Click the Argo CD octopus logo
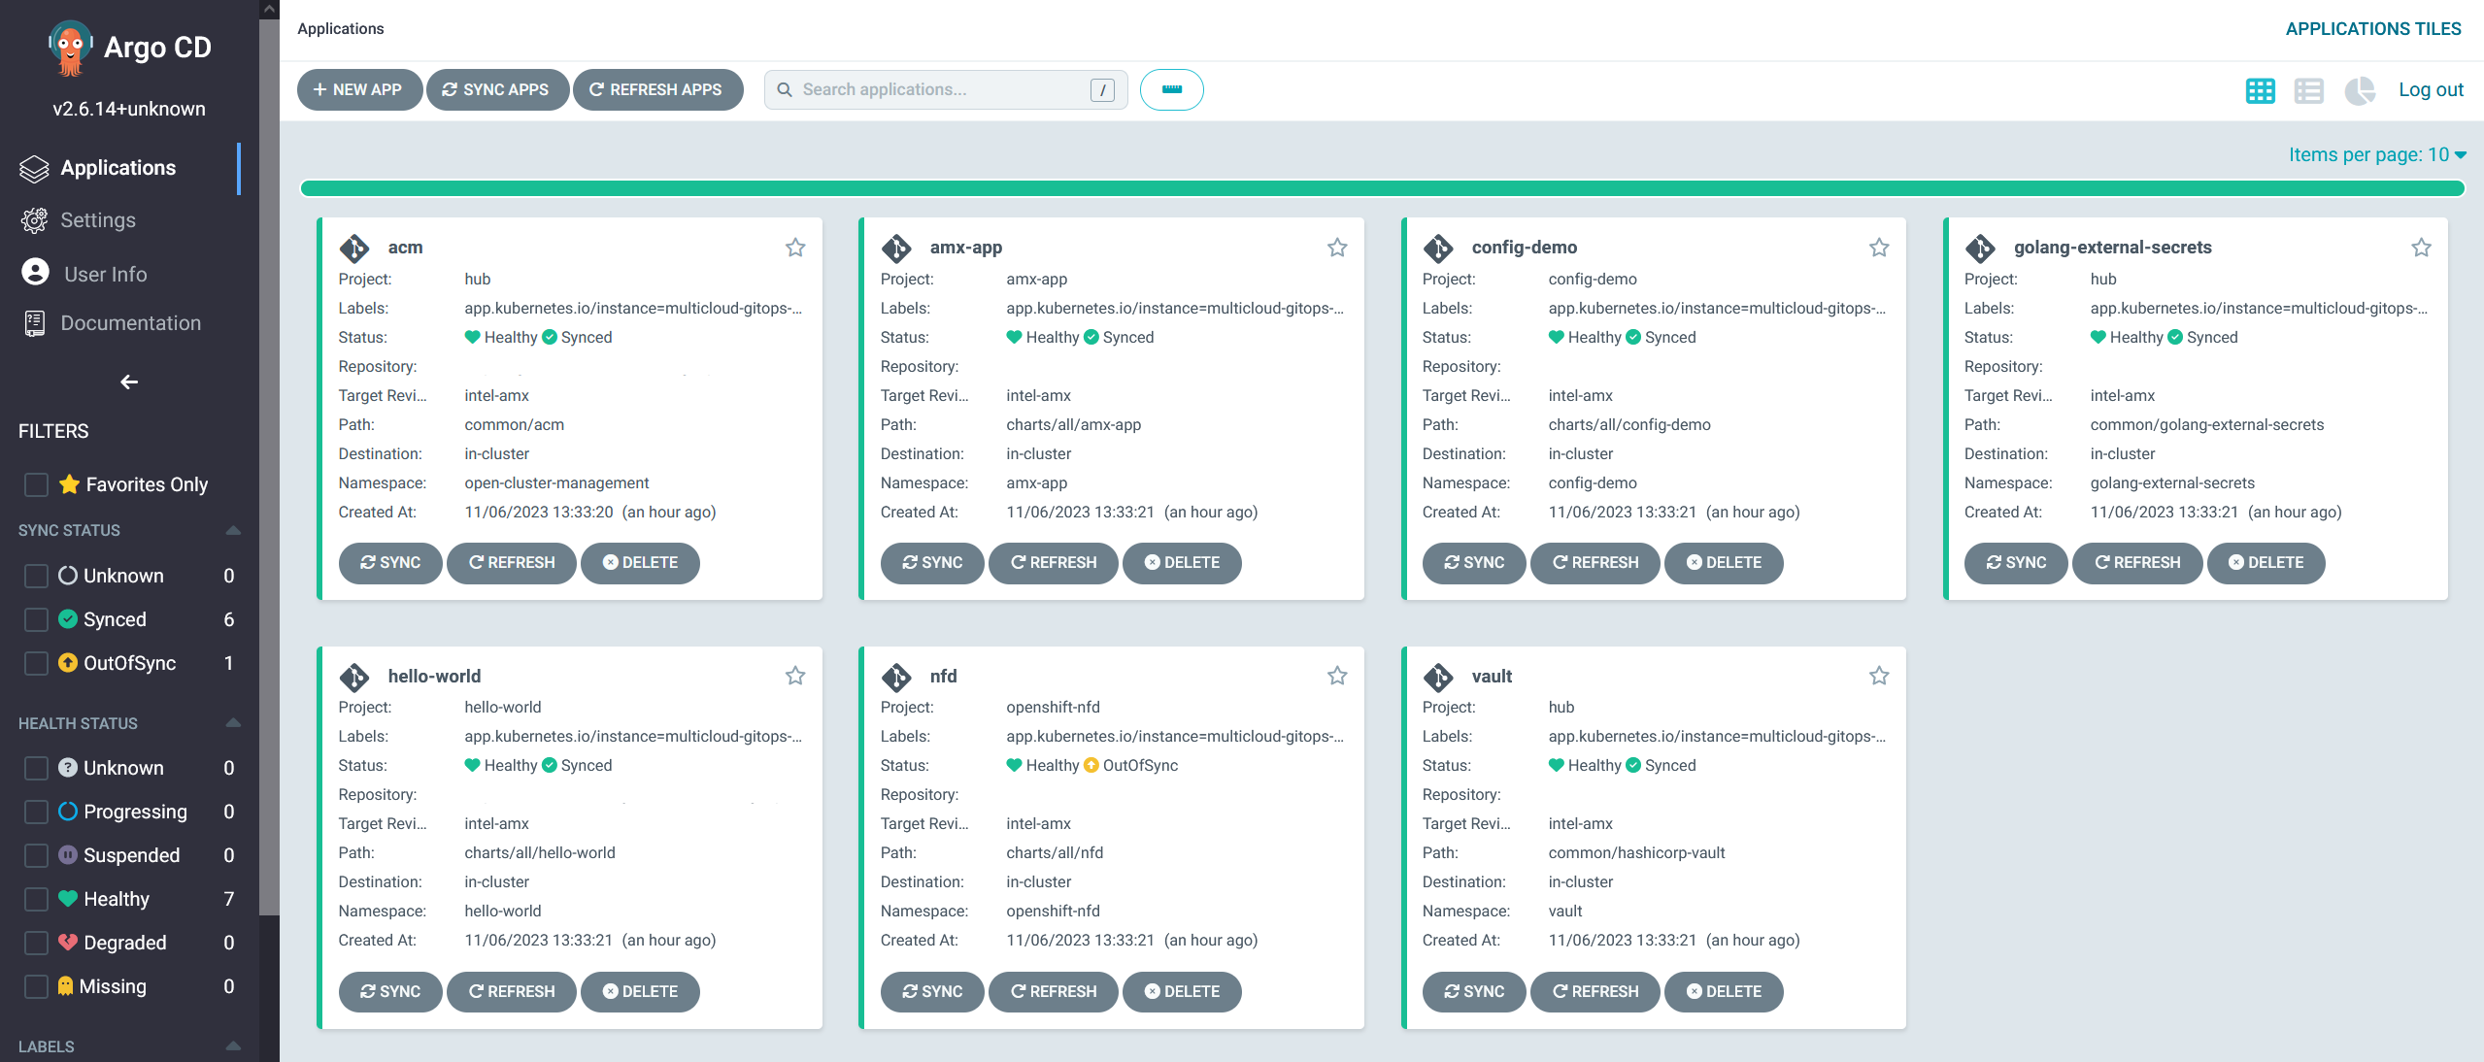This screenshot has height=1062, width=2484. (x=70, y=48)
